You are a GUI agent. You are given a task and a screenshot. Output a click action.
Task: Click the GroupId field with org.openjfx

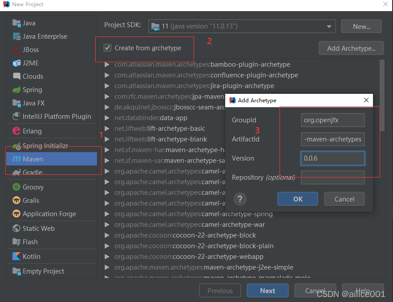click(332, 120)
